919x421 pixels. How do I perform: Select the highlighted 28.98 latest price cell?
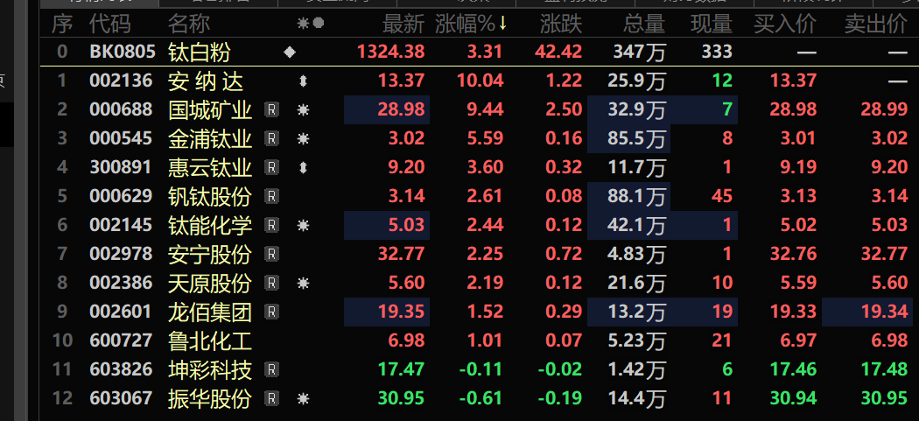click(x=387, y=110)
